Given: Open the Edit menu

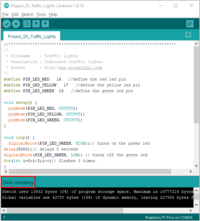Looking at the screenshot, I should [15, 14].
